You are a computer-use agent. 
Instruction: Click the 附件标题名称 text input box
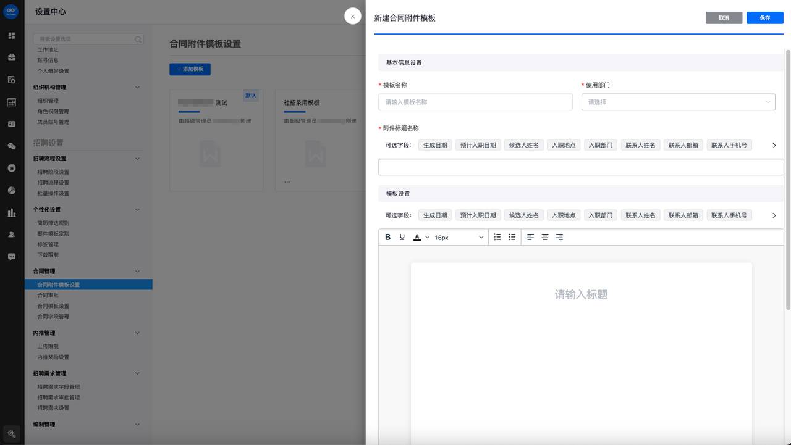[581, 167]
